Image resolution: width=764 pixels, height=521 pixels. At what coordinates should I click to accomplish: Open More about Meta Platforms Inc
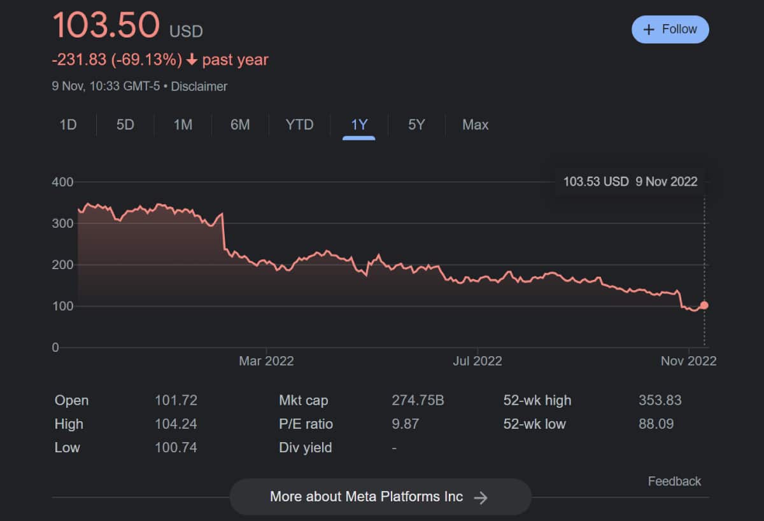point(379,497)
